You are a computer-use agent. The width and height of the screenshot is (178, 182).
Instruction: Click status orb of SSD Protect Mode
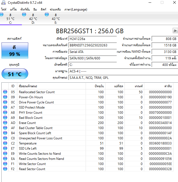5,107
